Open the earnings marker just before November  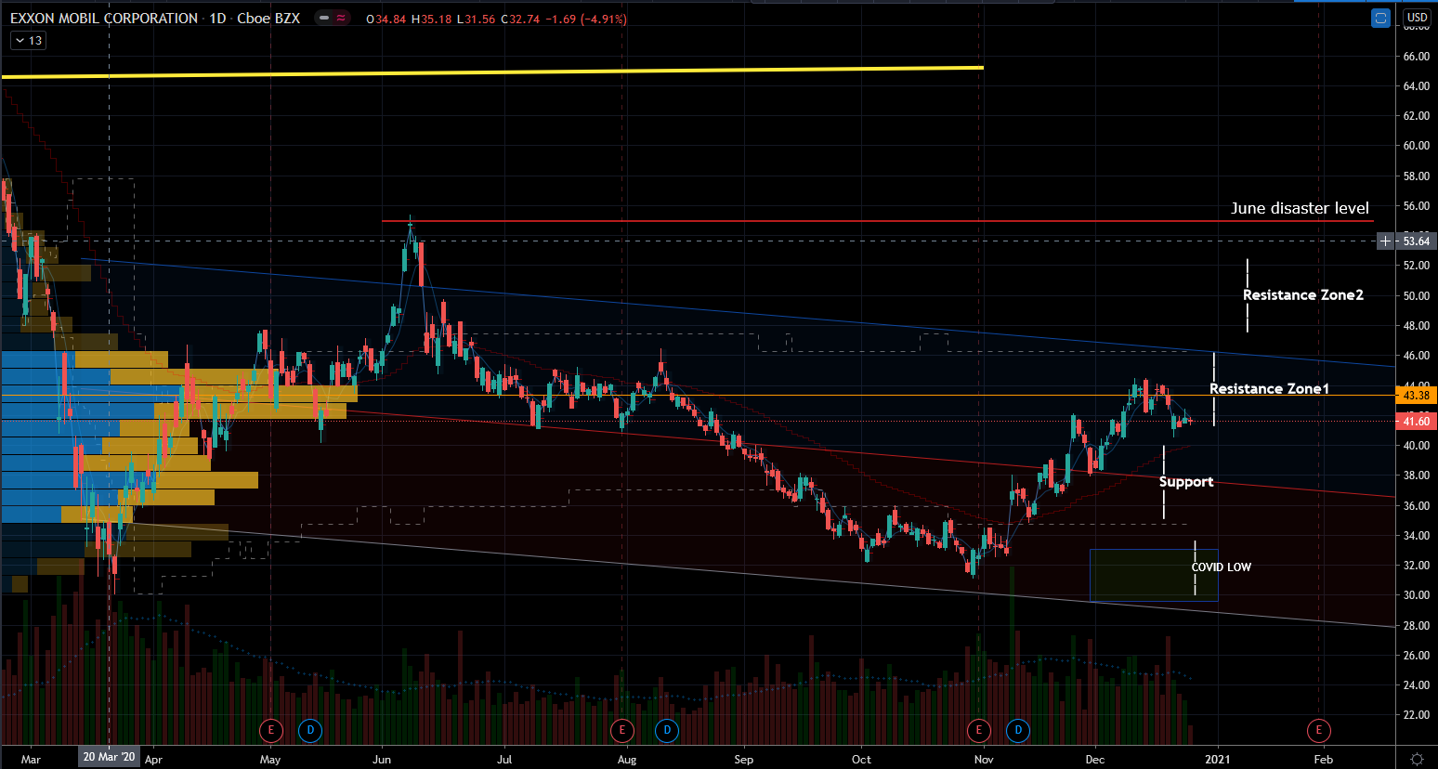point(979,730)
